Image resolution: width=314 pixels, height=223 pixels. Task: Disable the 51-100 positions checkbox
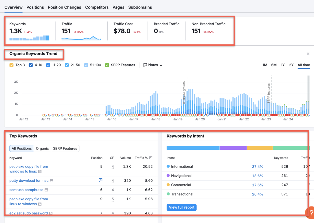[x=86, y=65]
